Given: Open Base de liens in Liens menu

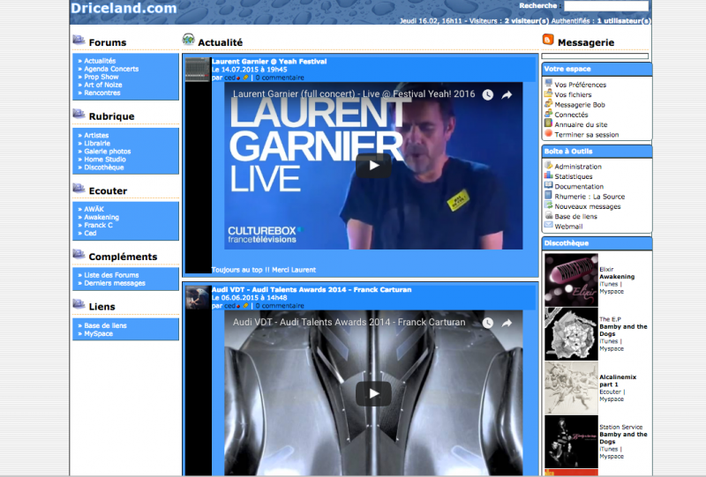Looking at the screenshot, I should click(105, 325).
